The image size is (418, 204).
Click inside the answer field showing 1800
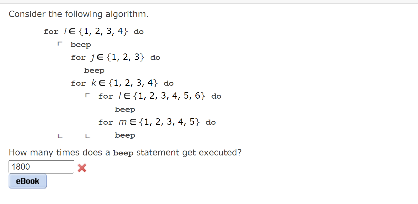click(41, 167)
